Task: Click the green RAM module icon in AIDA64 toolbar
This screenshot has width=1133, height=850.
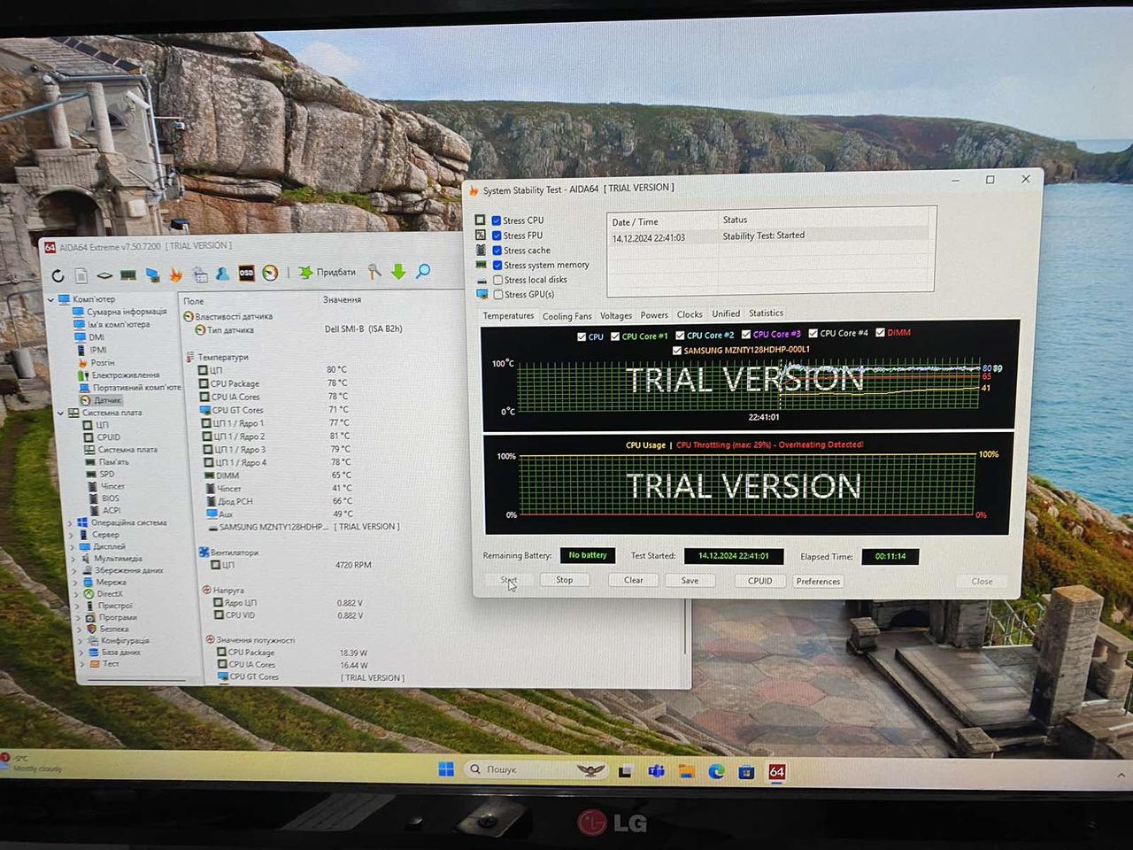Action: [x=128, y=275]
